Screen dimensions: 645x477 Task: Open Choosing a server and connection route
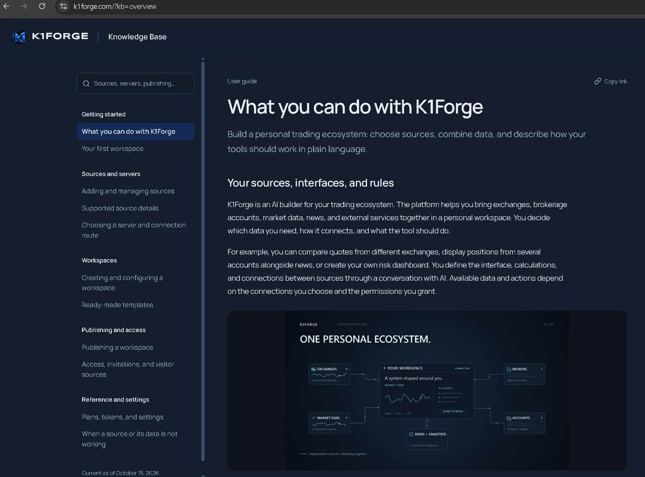coord(134,230)
